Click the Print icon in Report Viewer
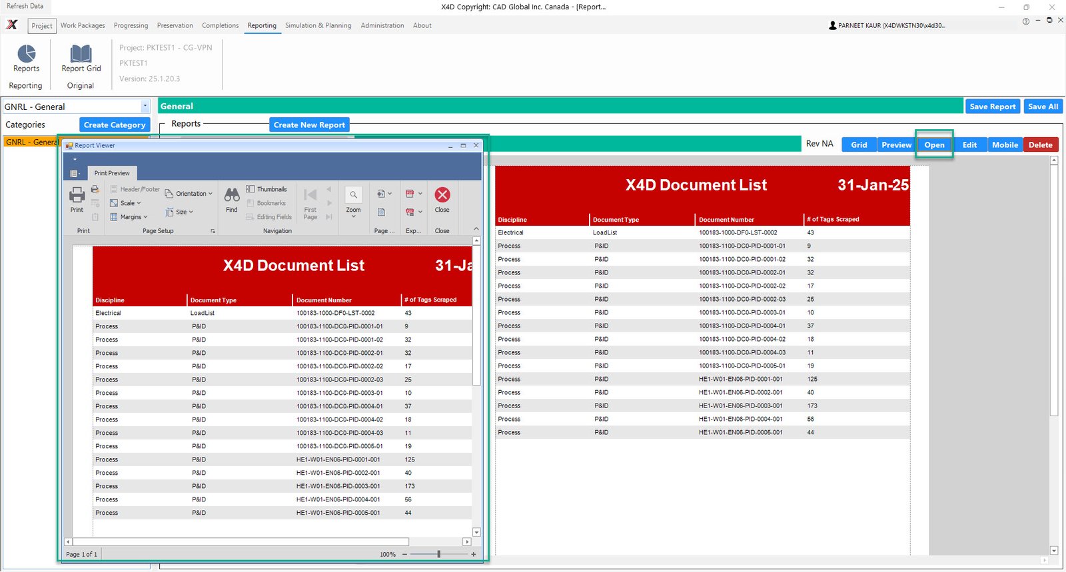The height and width of the screenshot is (572, 1066). [77, 196]
